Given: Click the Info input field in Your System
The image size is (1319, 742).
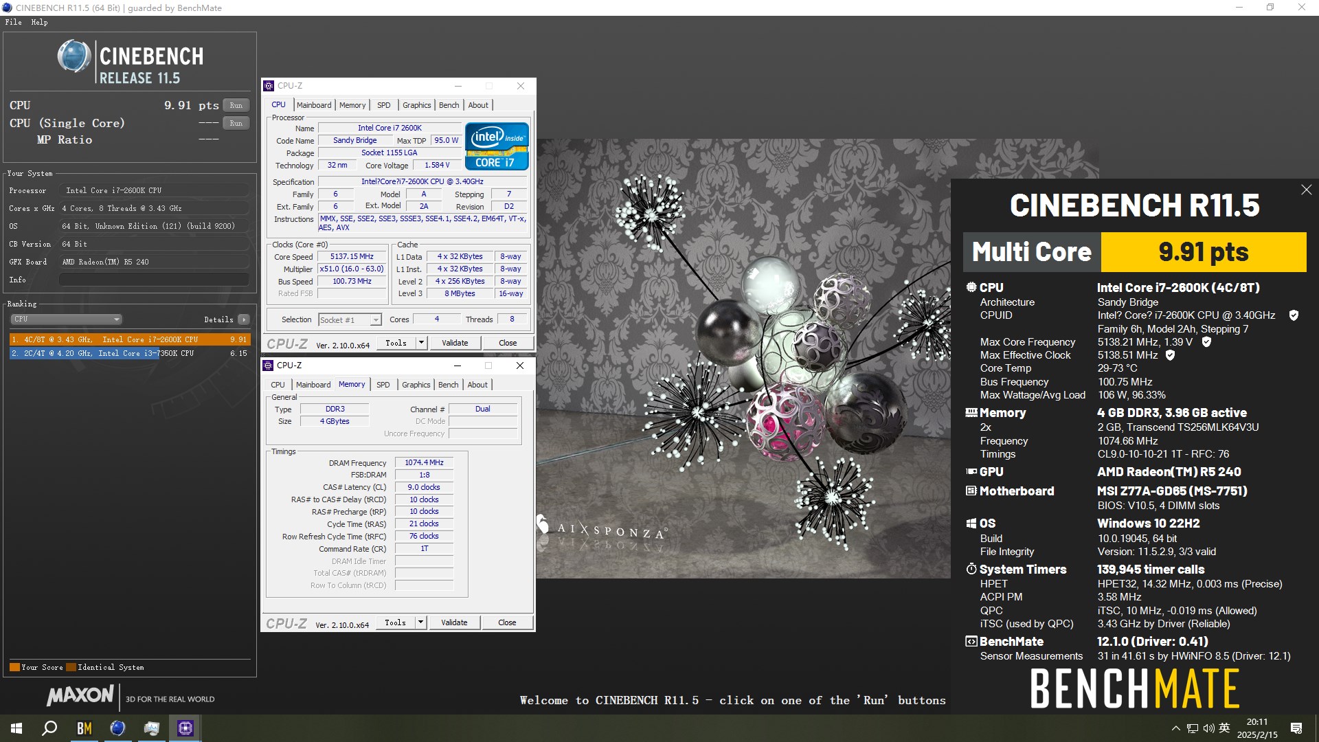Looking at the screenshot, I should 154,280.
